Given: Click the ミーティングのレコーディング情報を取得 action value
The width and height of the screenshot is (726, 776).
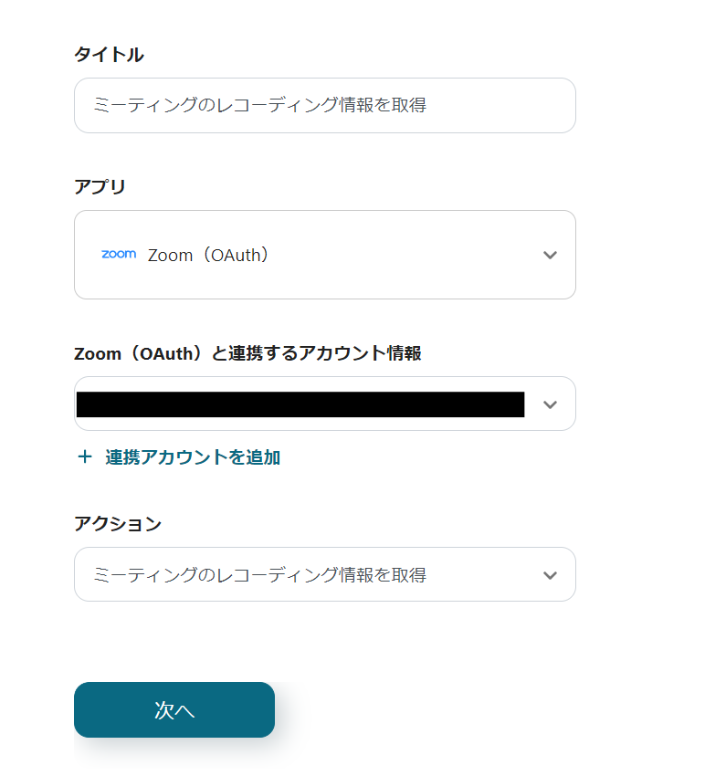Looking at the screenshot, I should pyautogui.click(x=260, y=575).
